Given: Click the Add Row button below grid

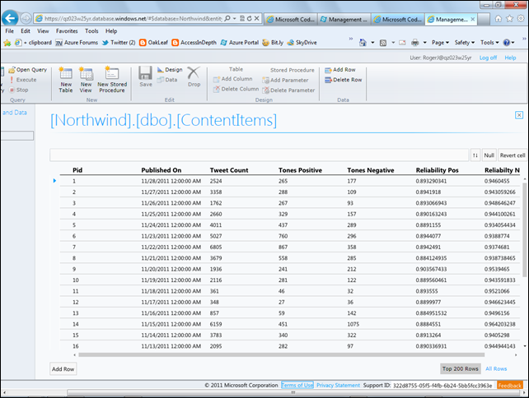Looking at the screenshot, I should [63, 369].
